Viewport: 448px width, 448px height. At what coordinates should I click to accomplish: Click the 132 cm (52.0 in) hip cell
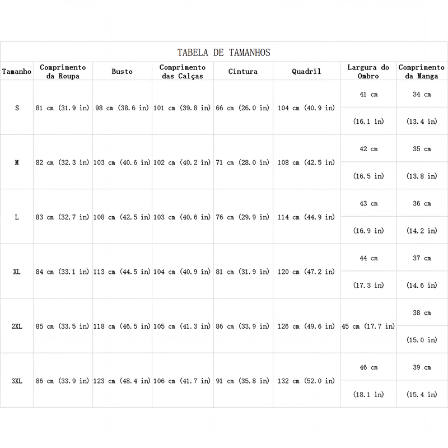tap(306, 381)
